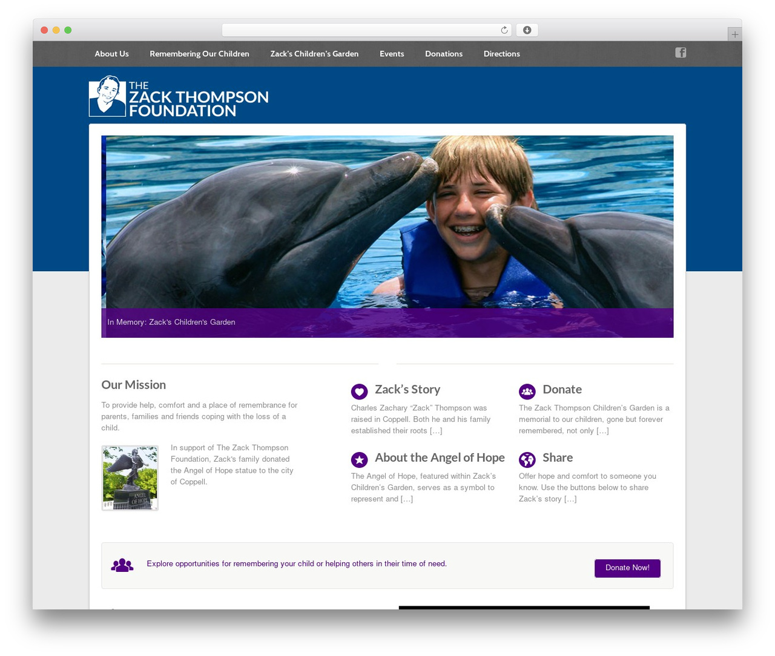
Task: Open the Facebook page icon
Action: (681, 53)
